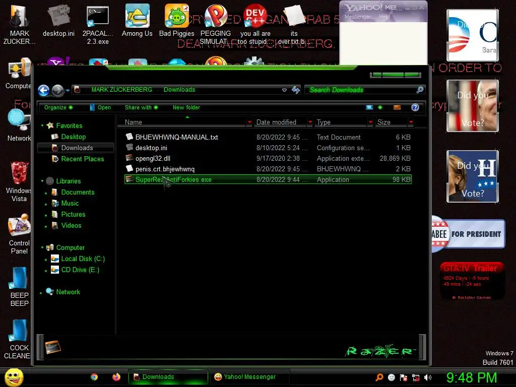
Task: Select opengl32.dll file
Action: point(268,158)
